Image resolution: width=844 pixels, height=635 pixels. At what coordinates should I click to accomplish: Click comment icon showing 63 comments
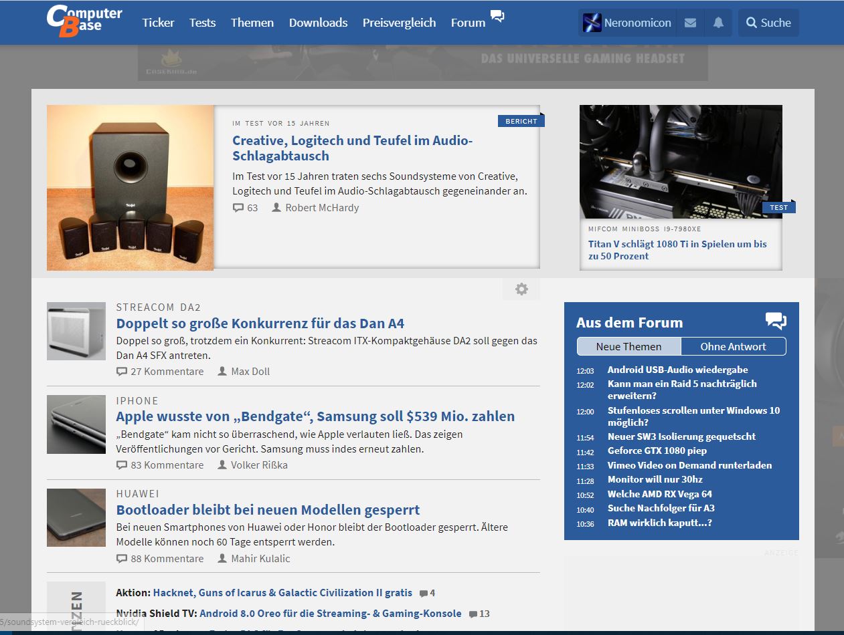(238, 208)
